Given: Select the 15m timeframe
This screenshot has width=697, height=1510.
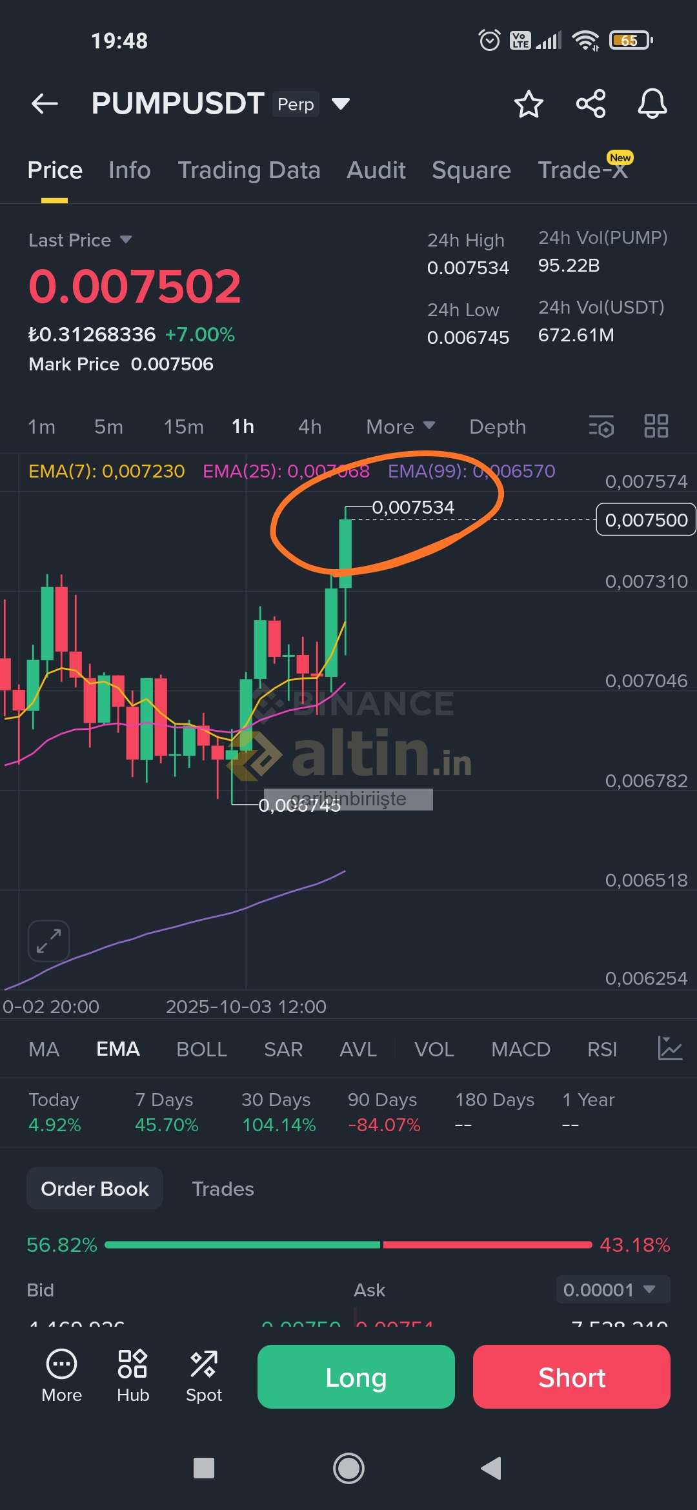Looking at the screenshot, I should [x=183, y=427].
